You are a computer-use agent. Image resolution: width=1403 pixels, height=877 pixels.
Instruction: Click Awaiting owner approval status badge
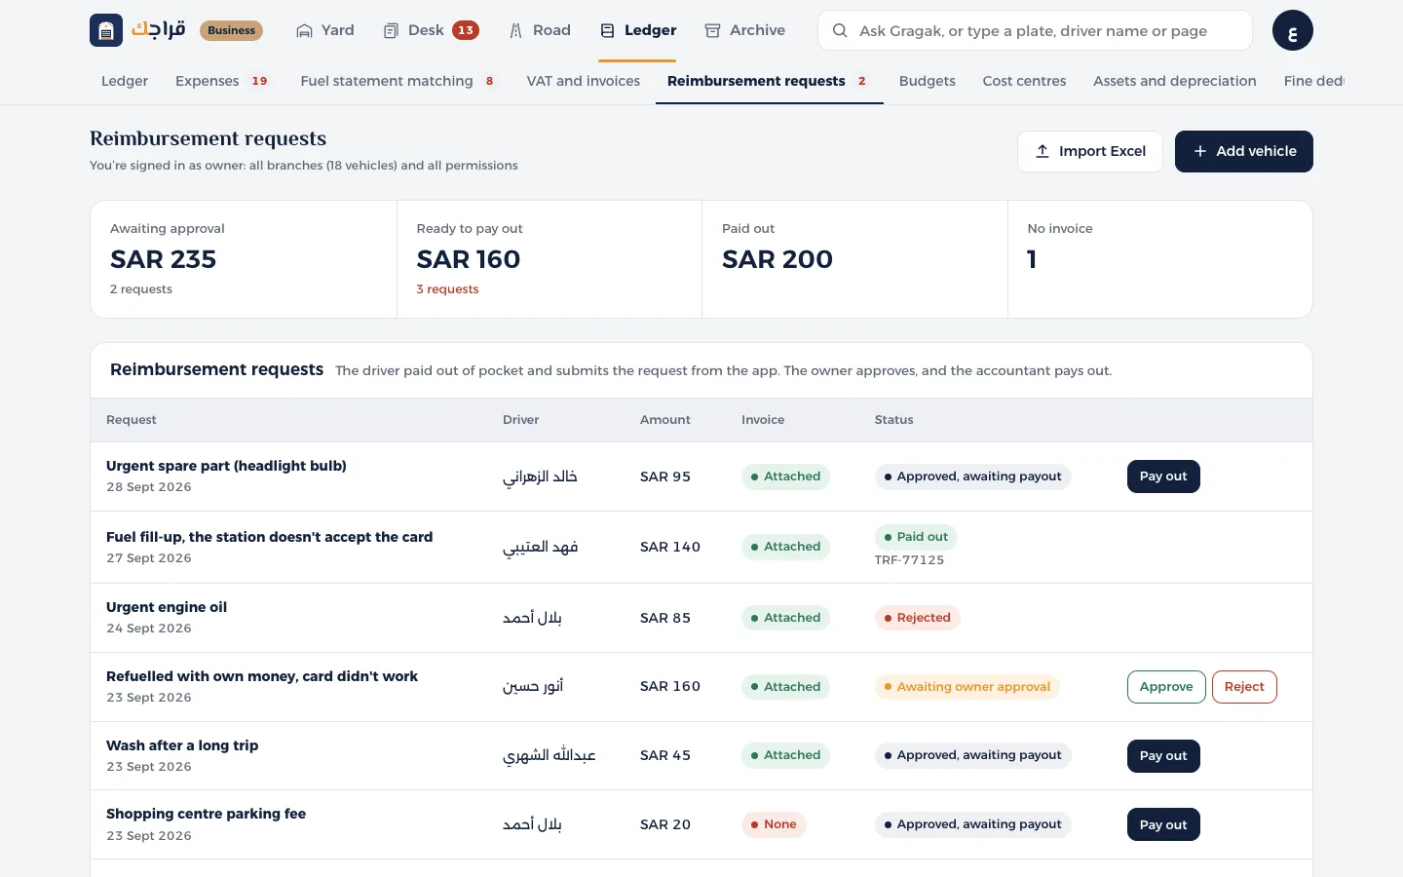pos(967,687)
